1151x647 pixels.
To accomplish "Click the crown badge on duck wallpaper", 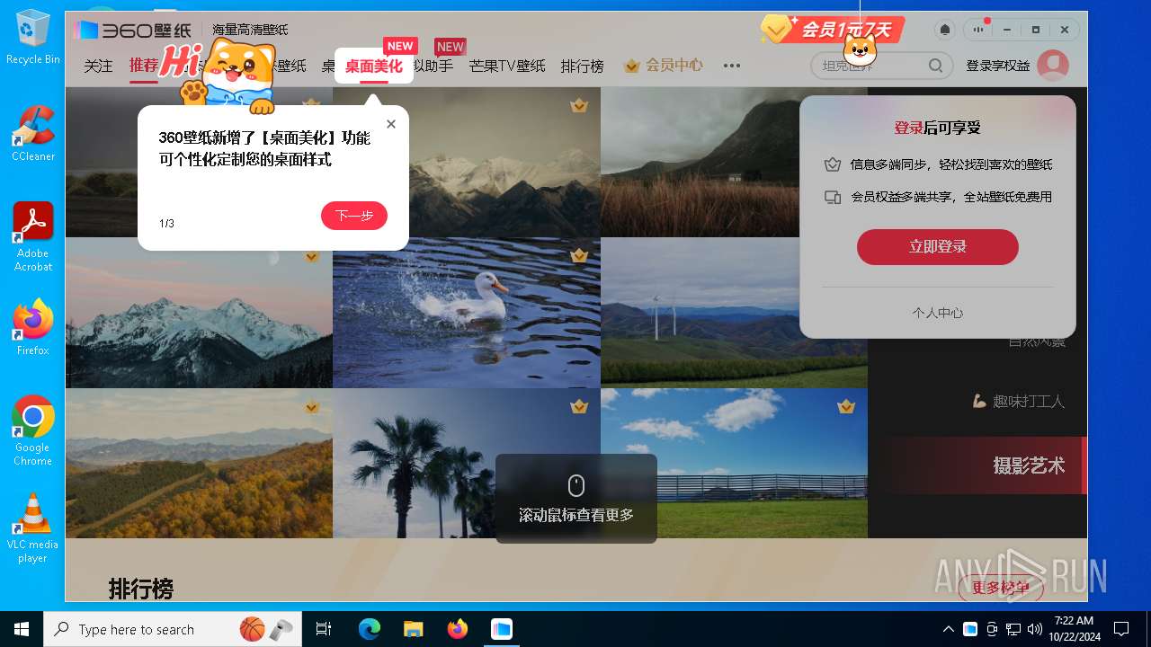I will (579, 256).
